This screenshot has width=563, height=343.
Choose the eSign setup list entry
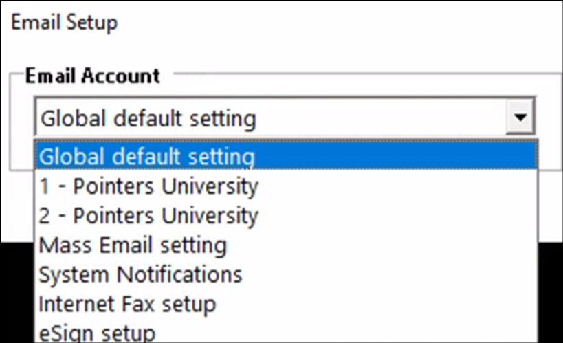[x=97, y=332]
